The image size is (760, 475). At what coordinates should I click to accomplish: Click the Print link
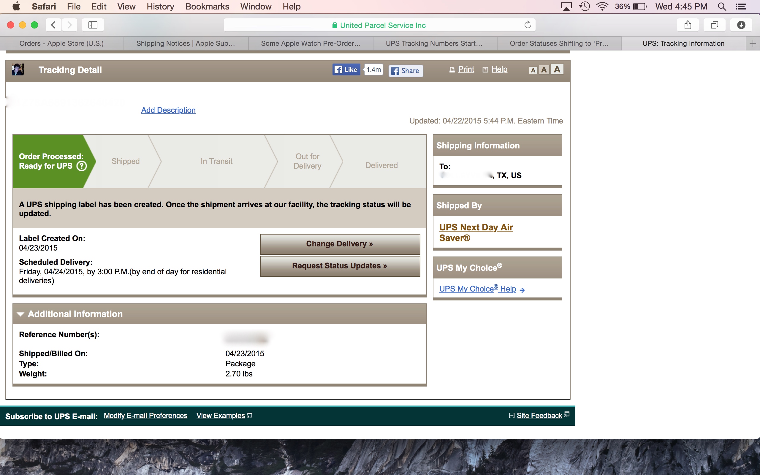pos(466,69)
